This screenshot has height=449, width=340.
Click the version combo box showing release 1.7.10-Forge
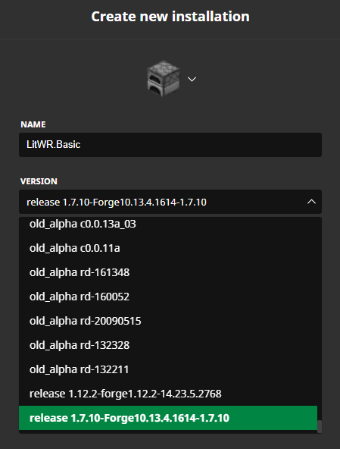click(170, 202)
